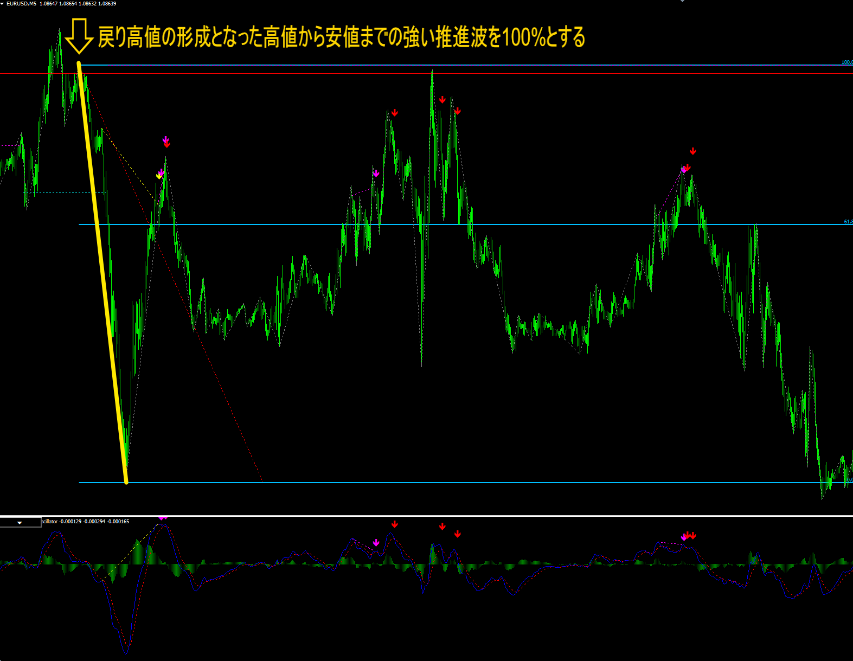Click the blue oscillator line's deepest trough
The image size is (853, 661).
126,652
